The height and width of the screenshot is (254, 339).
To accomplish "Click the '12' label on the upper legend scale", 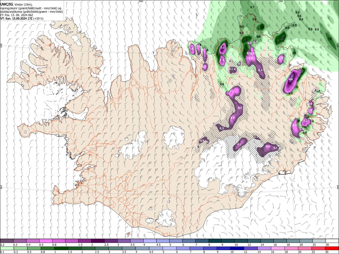I will click(x=249, y=245).
